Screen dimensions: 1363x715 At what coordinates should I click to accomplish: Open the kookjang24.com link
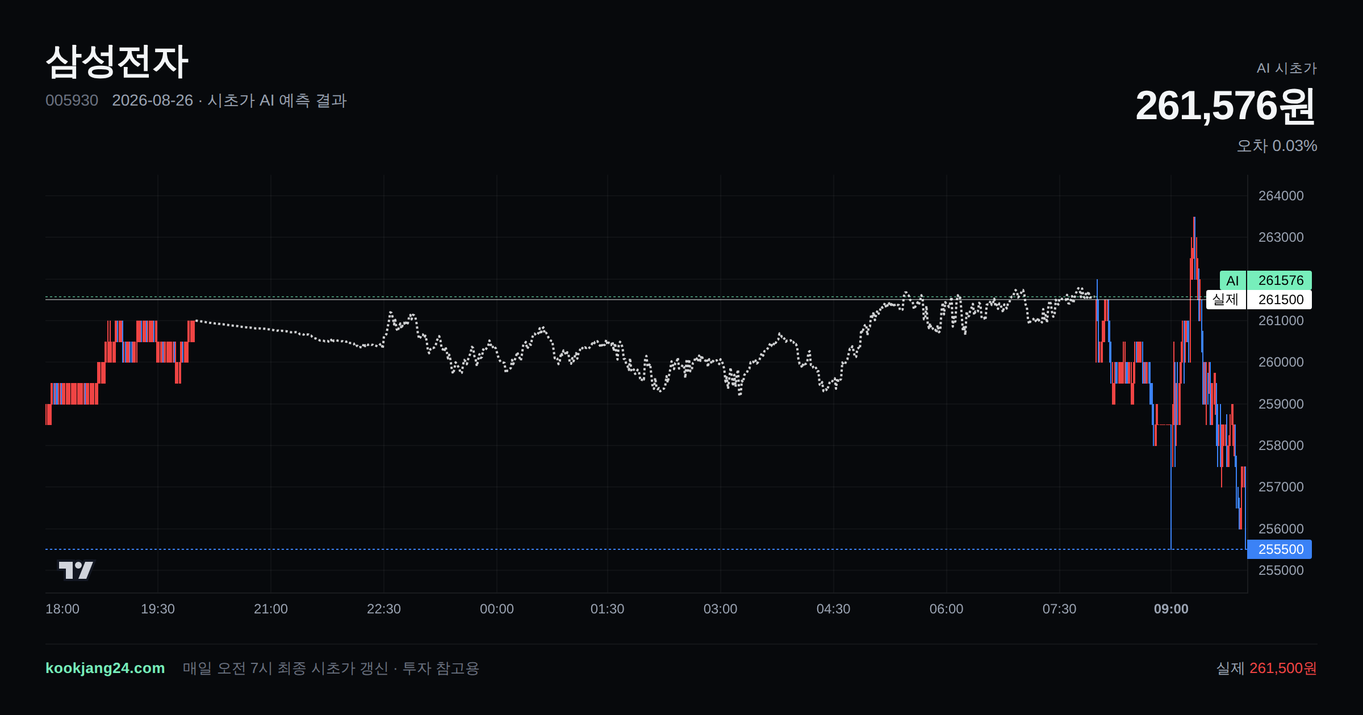click(x=105, y=668)
